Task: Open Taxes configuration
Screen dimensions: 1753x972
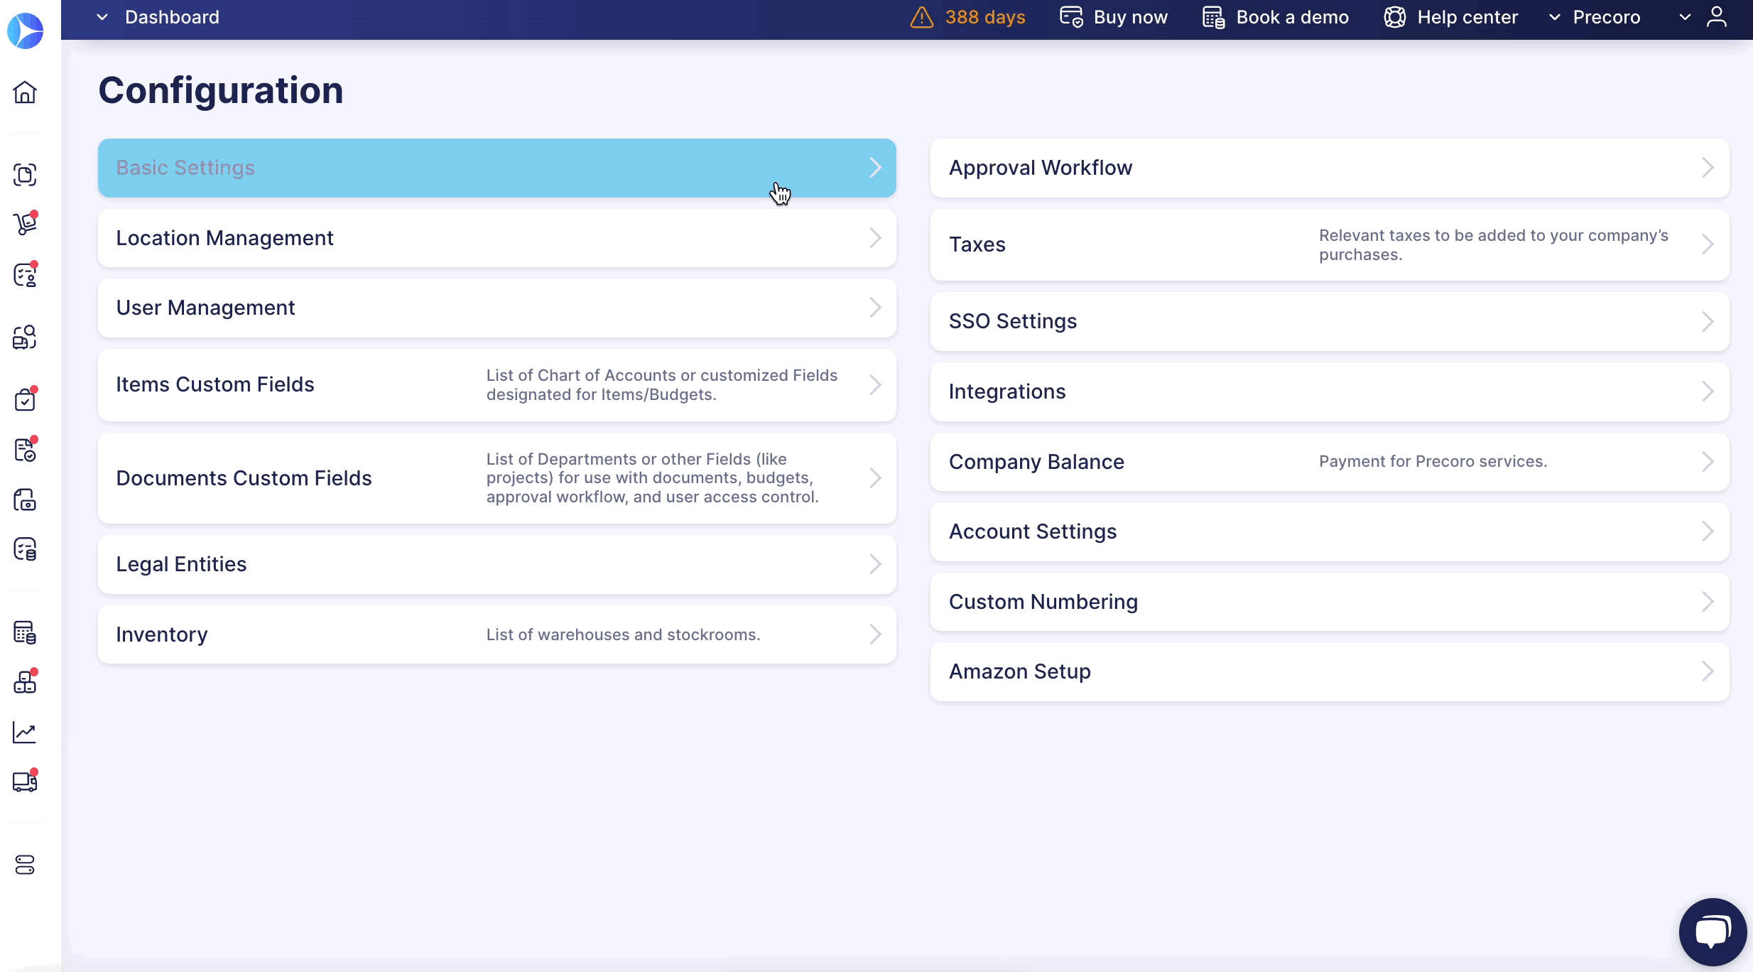Action: 1330,244
